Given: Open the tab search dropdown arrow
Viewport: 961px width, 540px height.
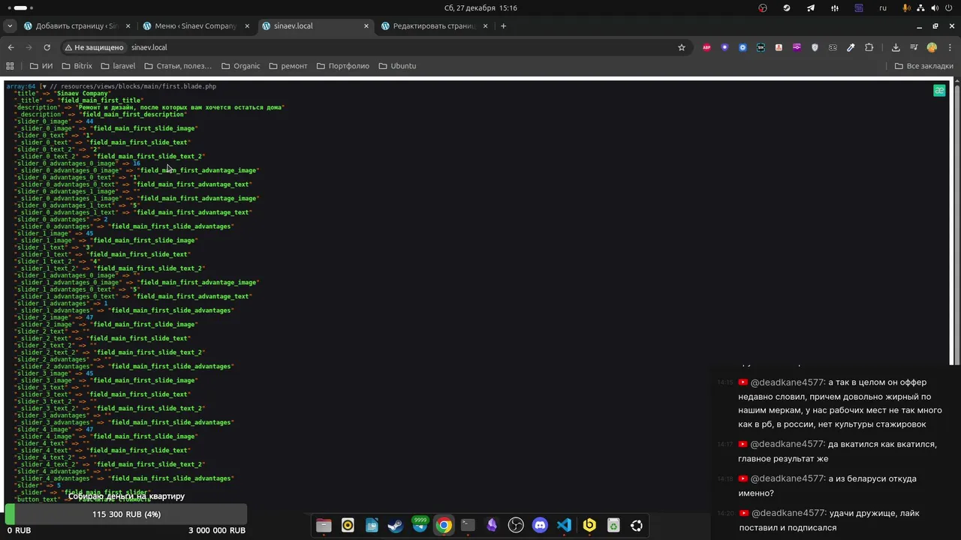Looking at the screenshot, I should tap(10, 26).
